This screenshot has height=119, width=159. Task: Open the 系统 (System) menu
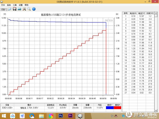[x=9, y=5]
